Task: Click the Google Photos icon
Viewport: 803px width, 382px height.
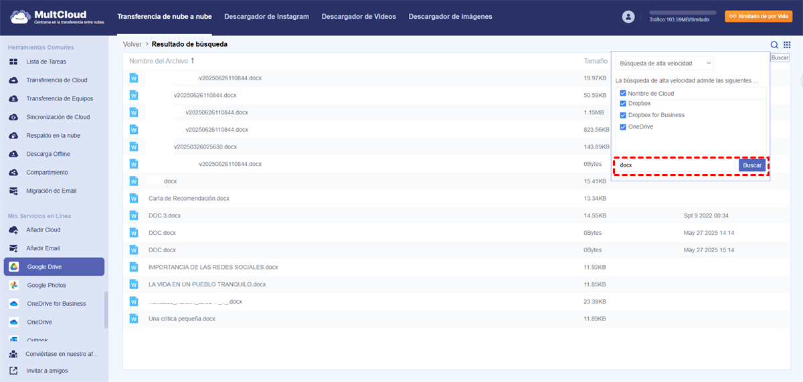Action: coord(13,285)
